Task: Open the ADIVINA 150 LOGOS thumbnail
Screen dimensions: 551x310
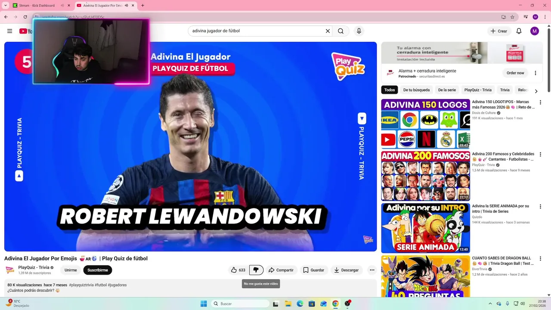Action: tap(425, 124)
